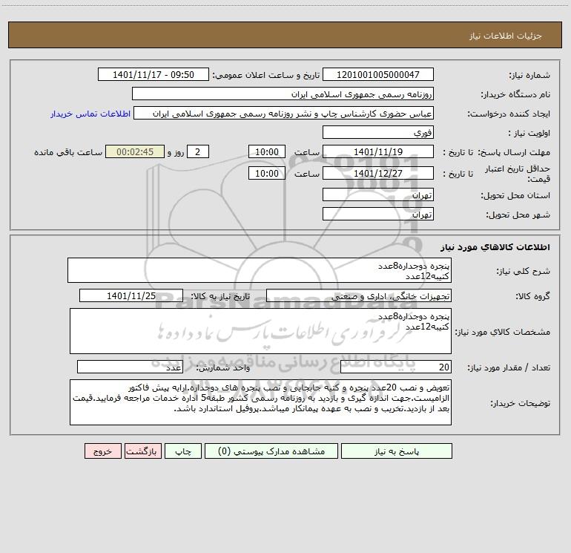Viewport: 571px width, 553px height.
Task: Click the label مشخصات کالای مورد نیاز
Action: click(503, 332)
